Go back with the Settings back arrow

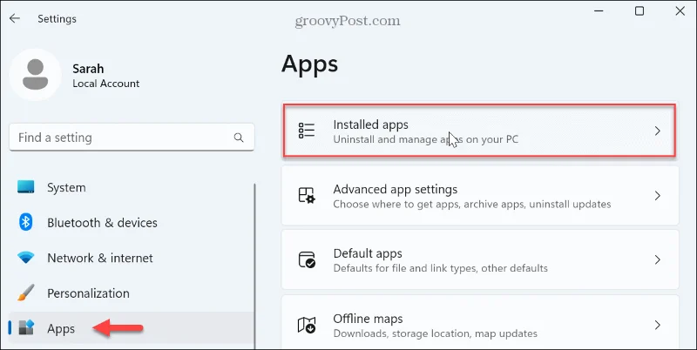pos(15,18)
